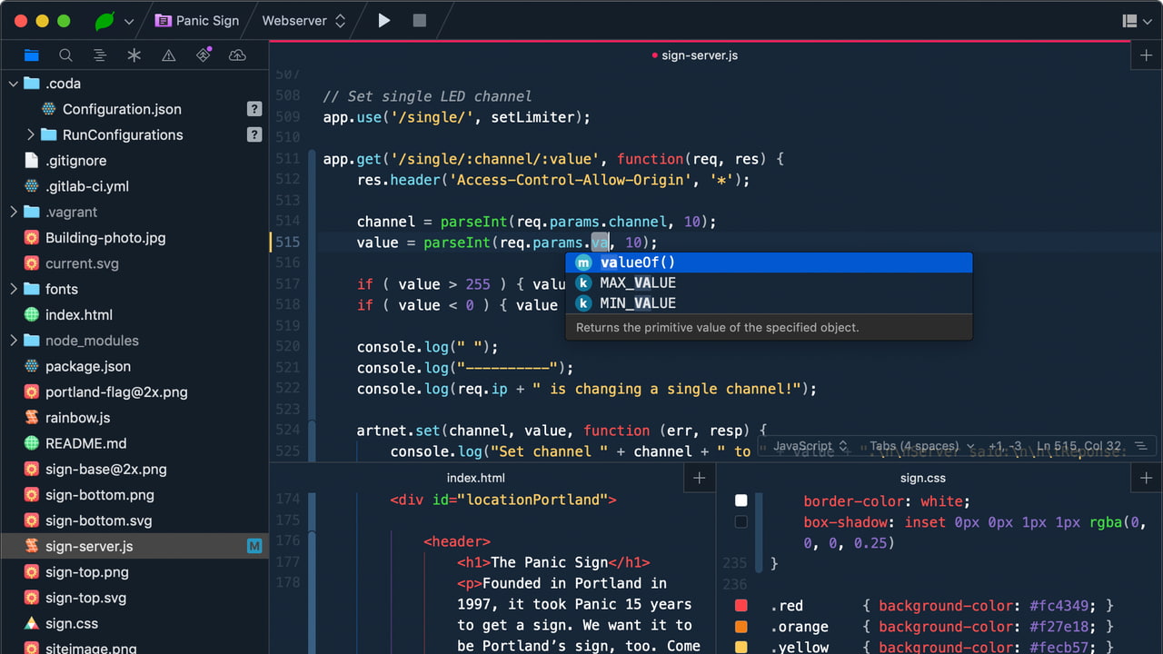This screenshot has height=654, width=1163.
Task: Open the Issues warning sidebar
Action: [169, 55]
